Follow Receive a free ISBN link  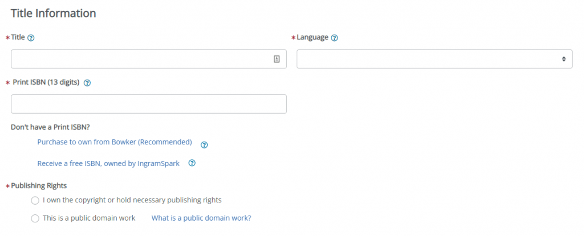108,164
